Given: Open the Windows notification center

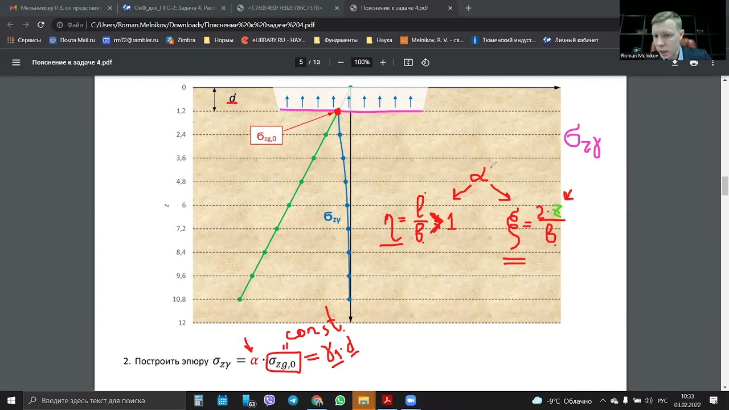Looking at the screenshot, I should (714, 400).
